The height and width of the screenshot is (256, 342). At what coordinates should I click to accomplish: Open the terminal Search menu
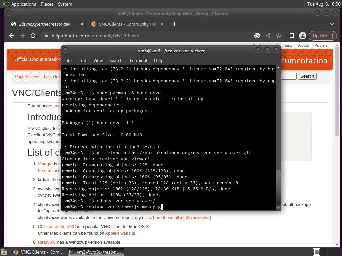116,61
